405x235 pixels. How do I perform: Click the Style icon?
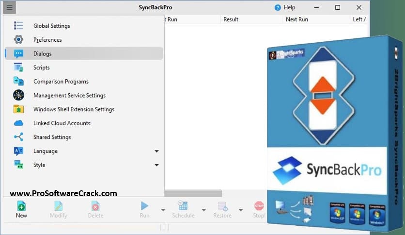tap(18, 165)
